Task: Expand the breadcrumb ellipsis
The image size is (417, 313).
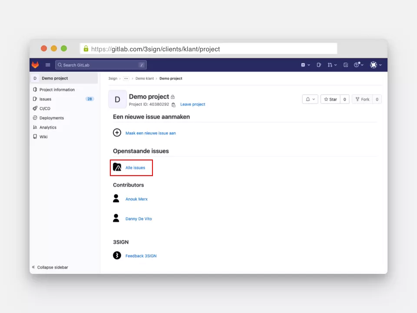Action: tap(126, 79)
